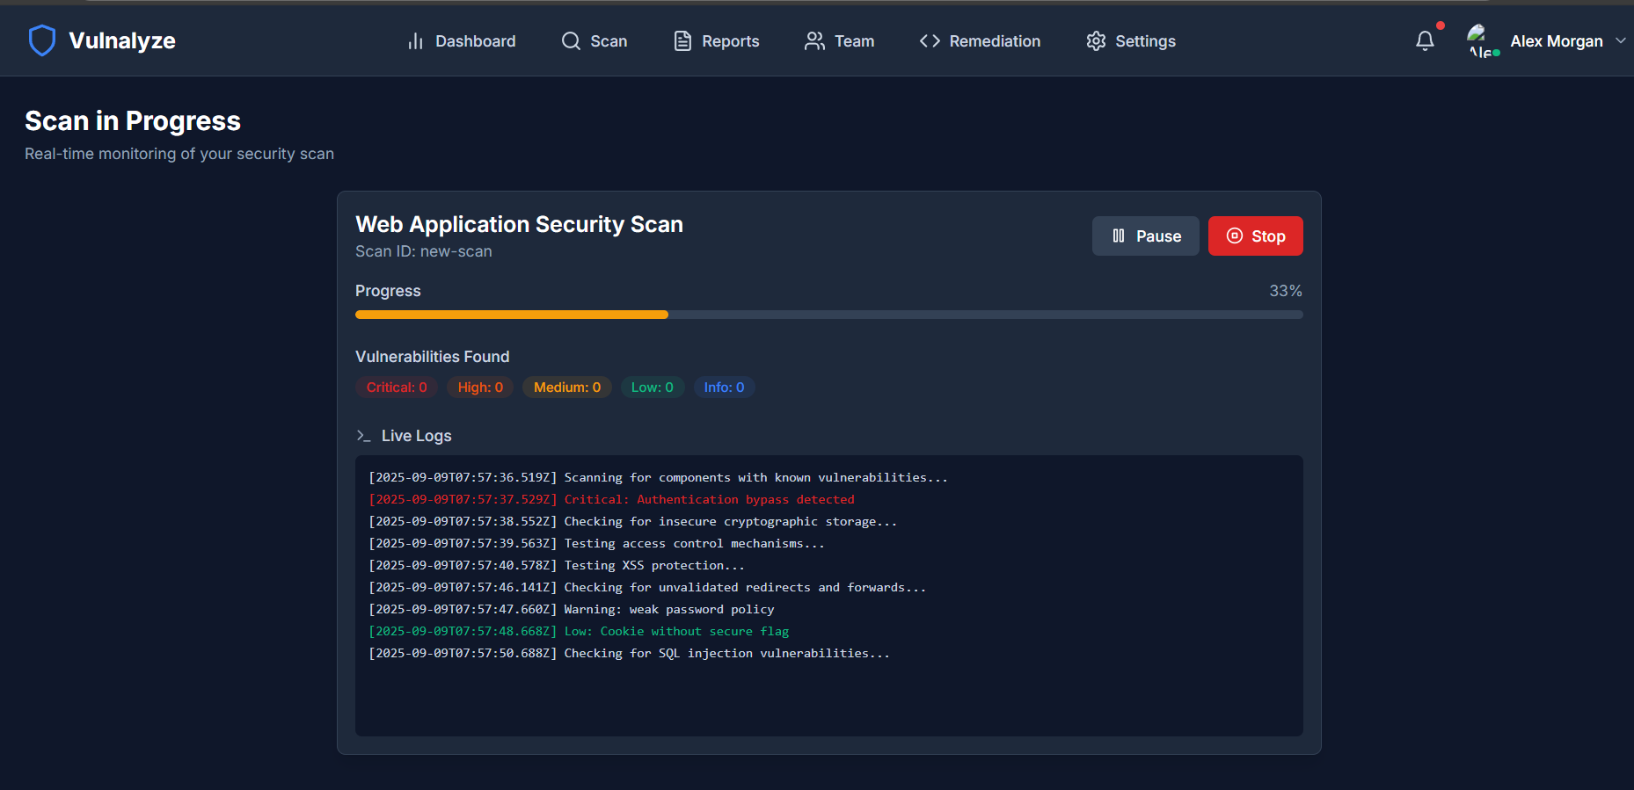The width and height of the screenshot is (1634, 790).
Task: Click the 'Scan in Progress' heading
Action: tap(133, 120)
